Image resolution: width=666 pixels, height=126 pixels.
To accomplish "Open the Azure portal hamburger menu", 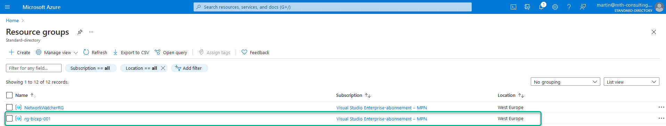I will (x=7, y=7).
